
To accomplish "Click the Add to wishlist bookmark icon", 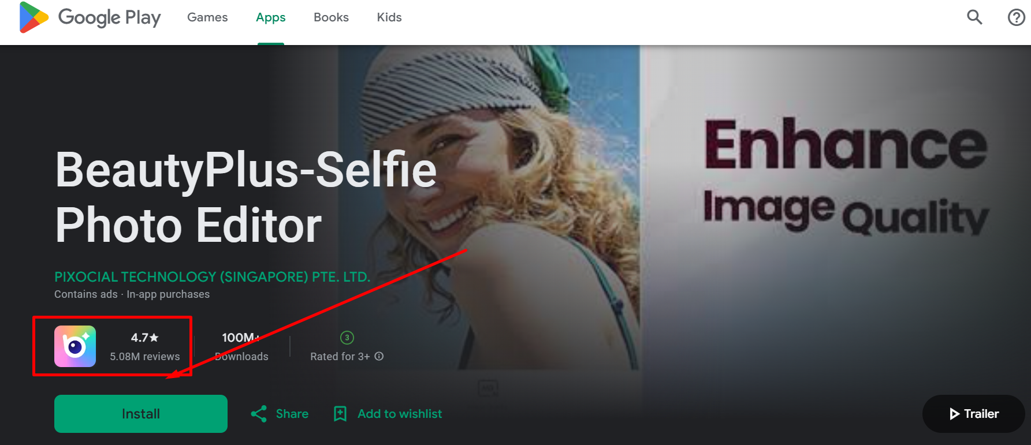I will tap(340, 414).
